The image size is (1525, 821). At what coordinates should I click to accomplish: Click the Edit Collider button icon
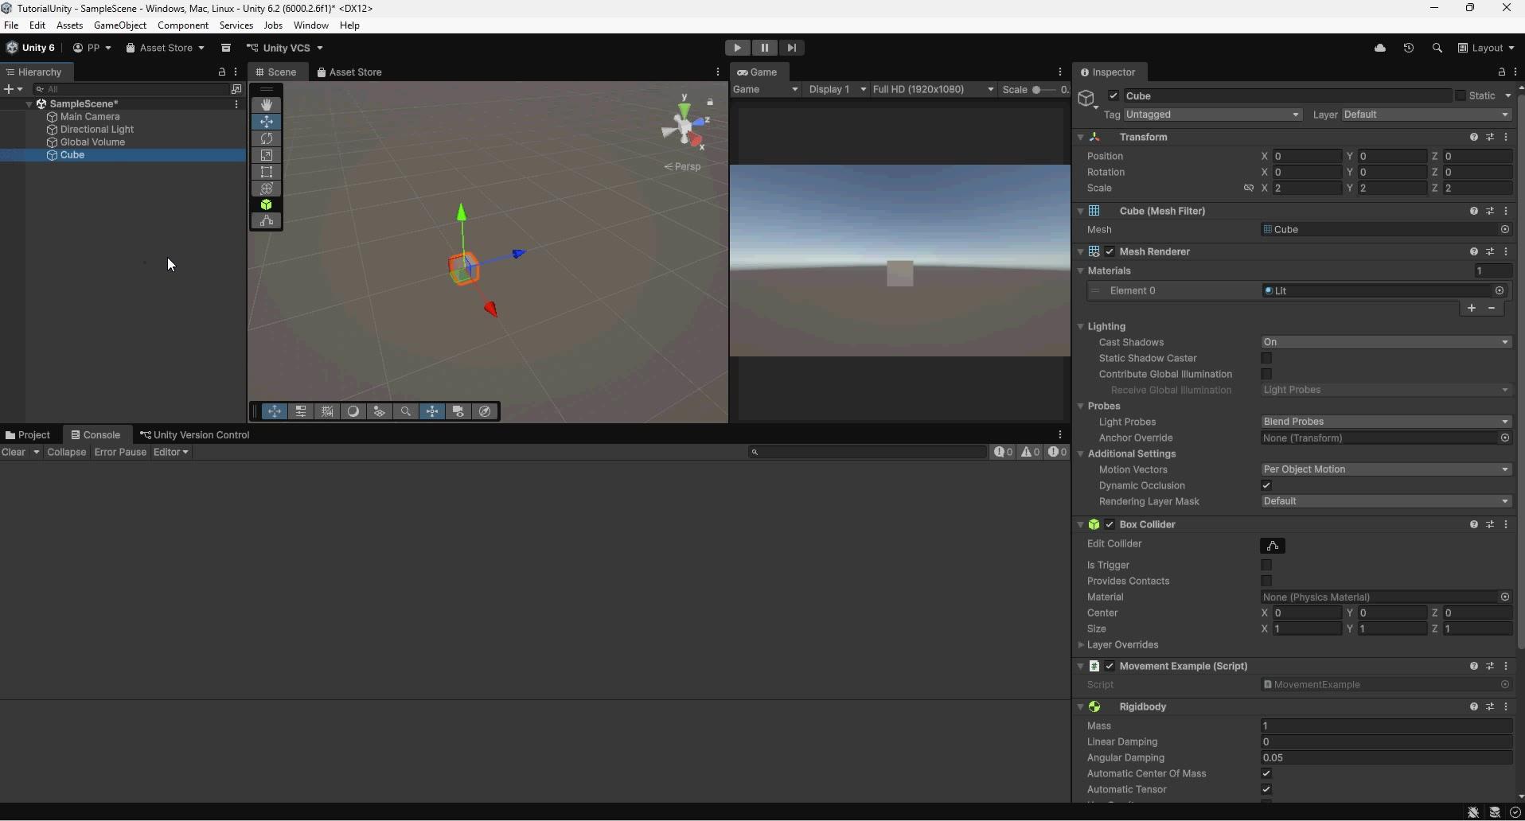point(1273,546)
